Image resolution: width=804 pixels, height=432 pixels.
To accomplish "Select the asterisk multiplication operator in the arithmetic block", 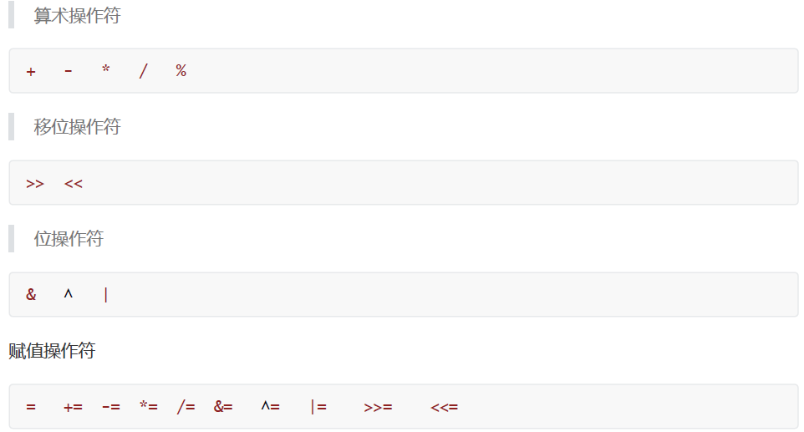I will click(106, 70).
